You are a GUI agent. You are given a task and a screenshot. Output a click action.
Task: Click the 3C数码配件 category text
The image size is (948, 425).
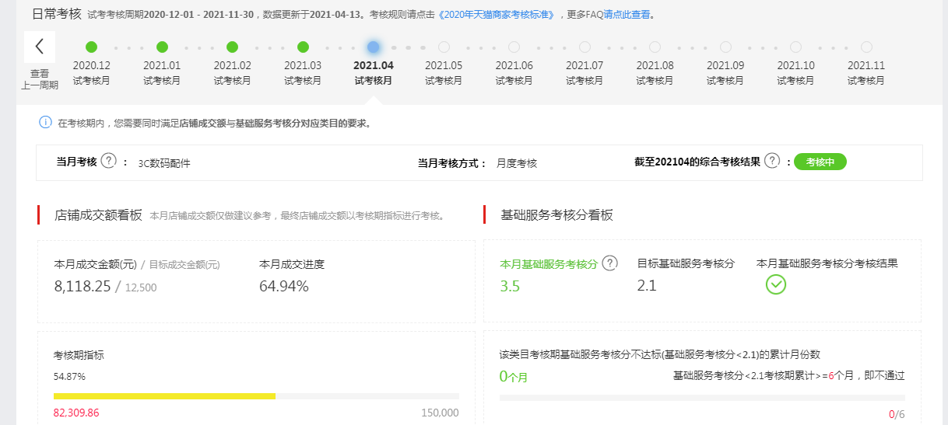tap(164, 163)
